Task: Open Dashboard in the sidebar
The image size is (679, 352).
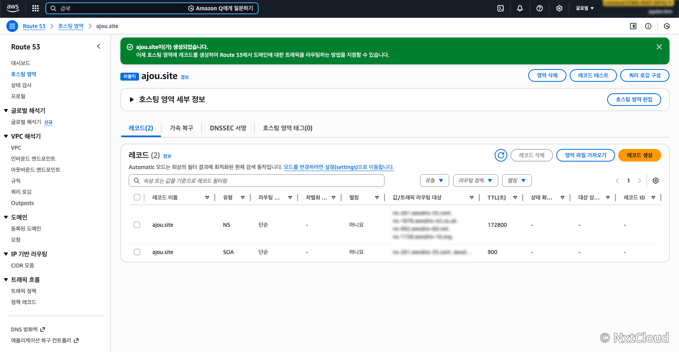Action: point(21,63)
